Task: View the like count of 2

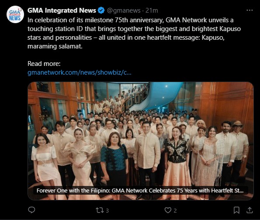Action: tap(175, 210)
